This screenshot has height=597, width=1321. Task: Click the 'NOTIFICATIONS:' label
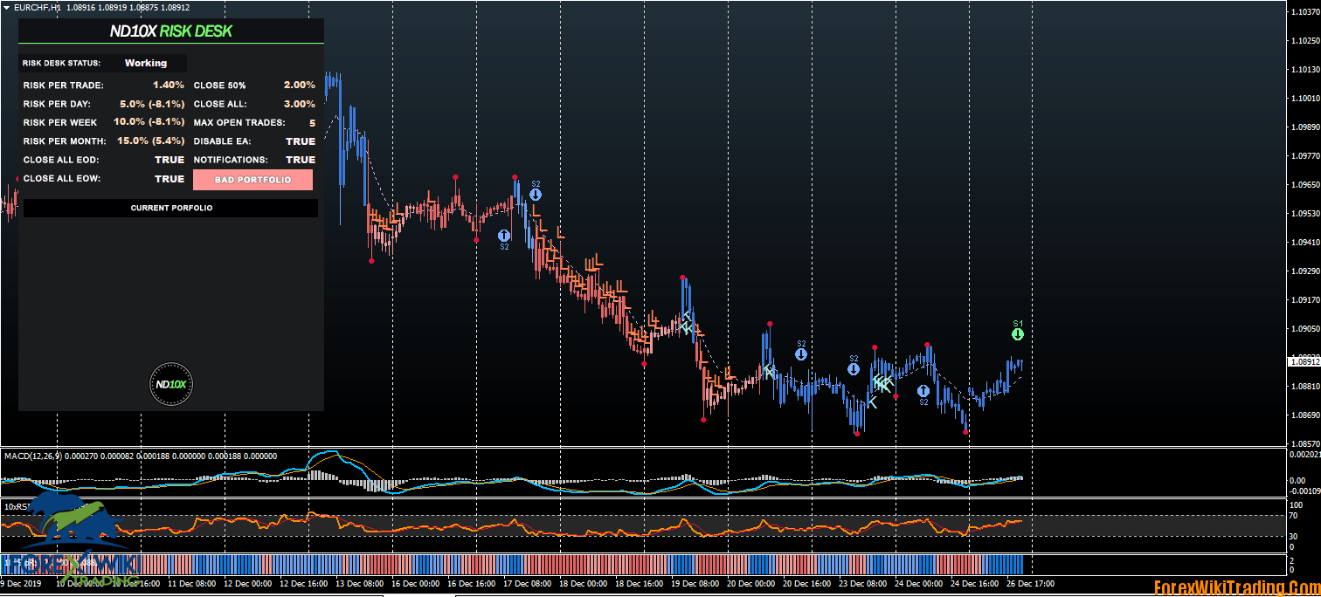pyautogui.click(x=231, y=161)
